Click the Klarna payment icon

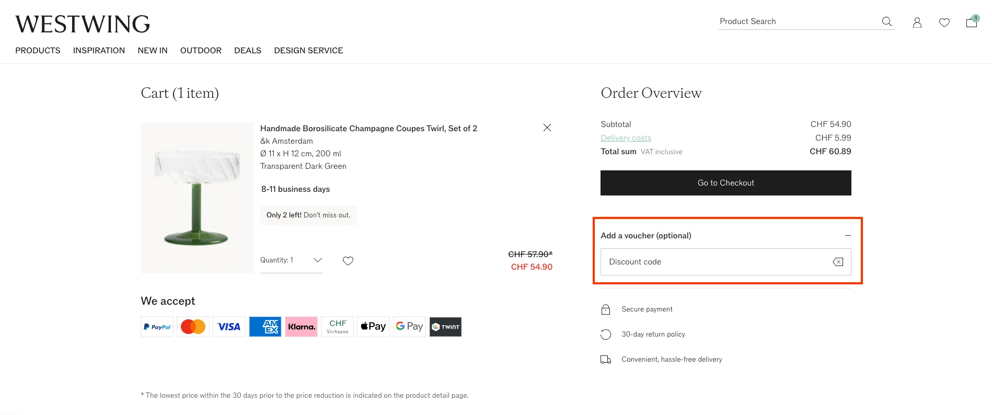coord(301,327)
